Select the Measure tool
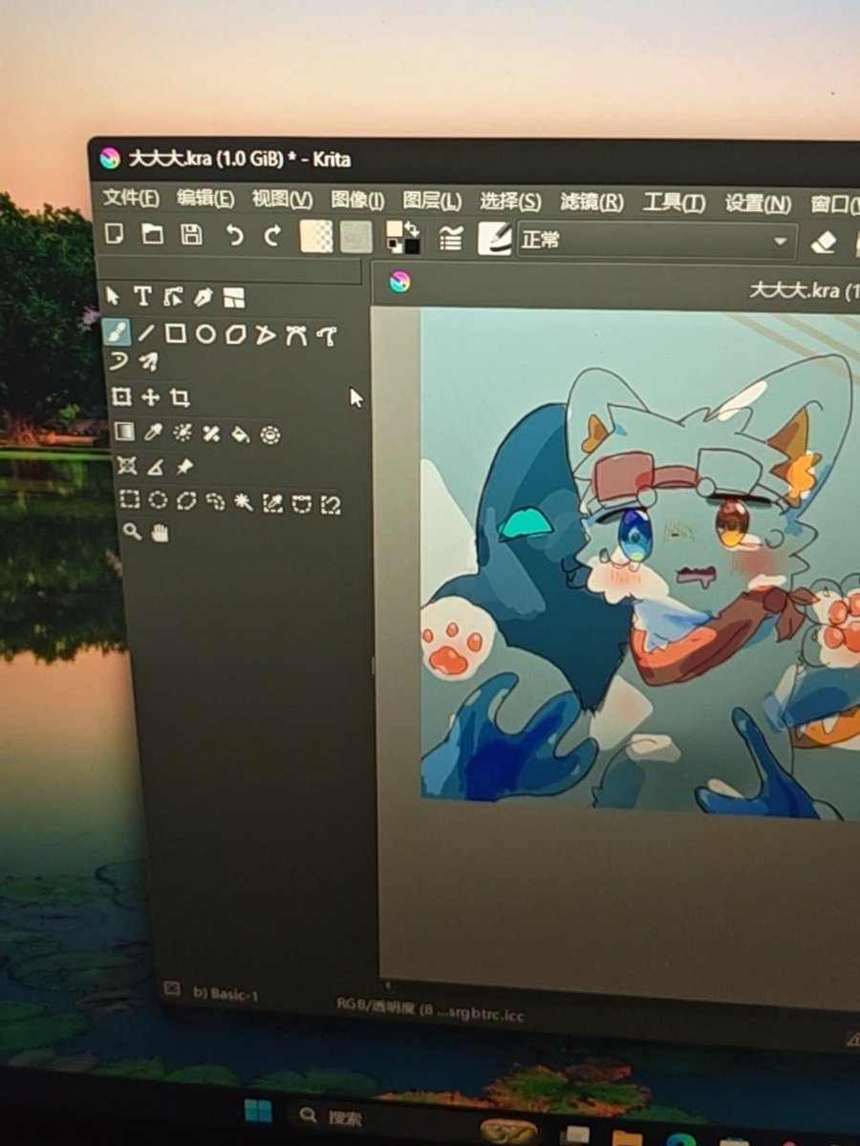Viewport: 860px width, 1146px height. 155,467
